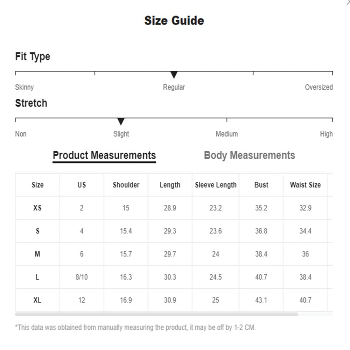Click the Fit Type Regular marker triangle
This screenshot has height=350, width=350.
(174, 75)
